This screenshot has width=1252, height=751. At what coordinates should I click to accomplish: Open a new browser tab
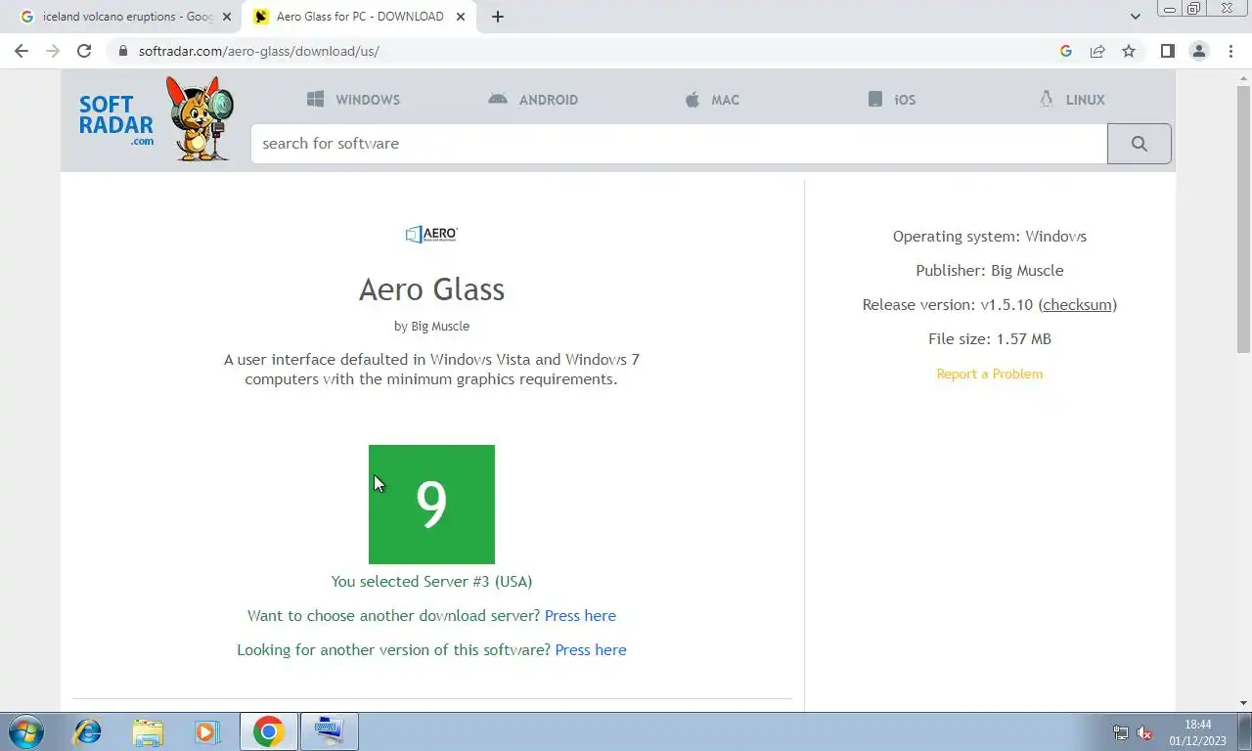498,17
